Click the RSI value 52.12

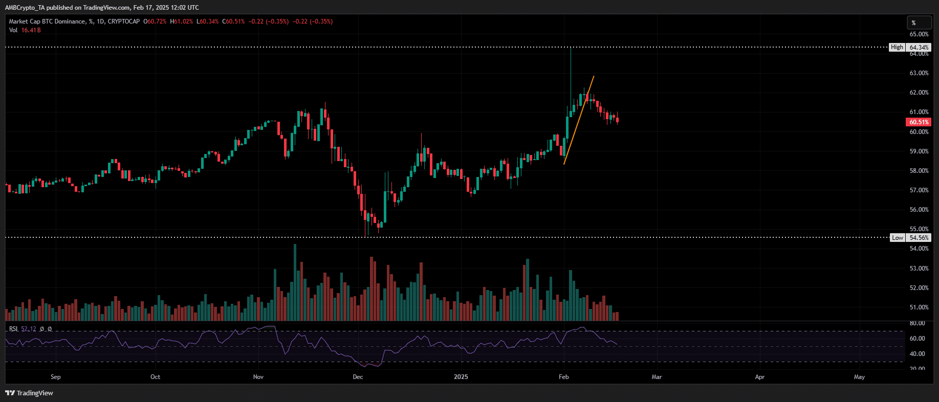point(29,329)
